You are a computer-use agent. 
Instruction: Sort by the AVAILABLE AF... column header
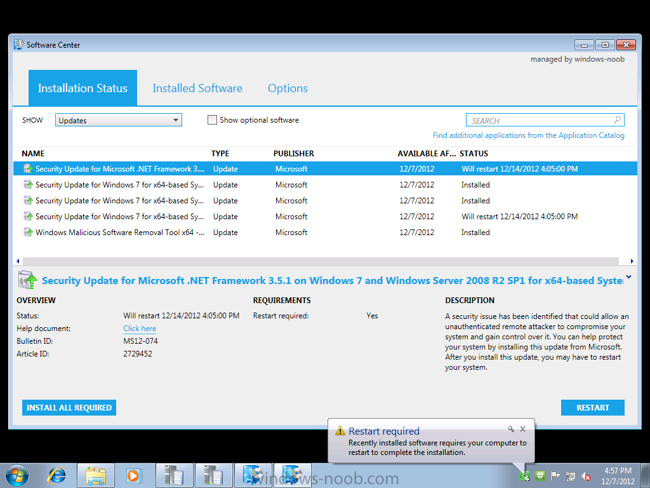[427, 154]
